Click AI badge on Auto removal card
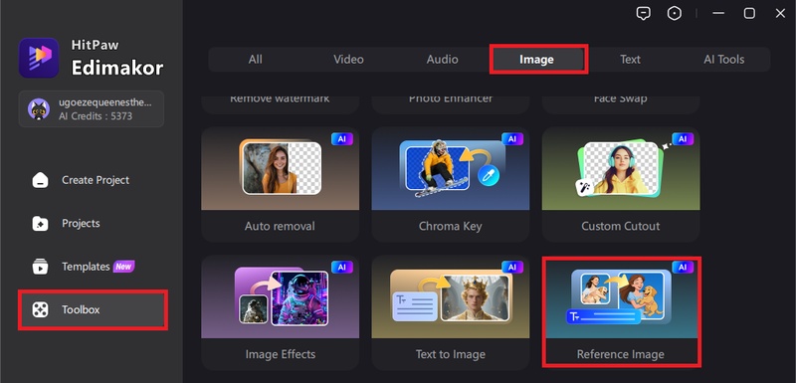The height and width of the screenshot is (383, 796). [x=342, y=139]
